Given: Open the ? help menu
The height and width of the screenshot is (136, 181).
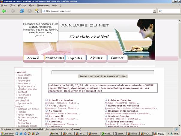Looking at the screenshot, I should point(60,5).
